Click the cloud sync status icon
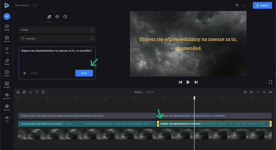Viewport: 276px width, 150px height. [x=35, y=5]
